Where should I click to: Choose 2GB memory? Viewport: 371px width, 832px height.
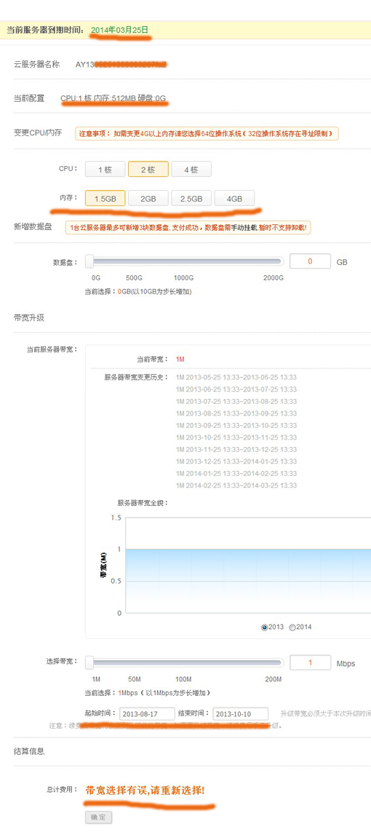148,199
